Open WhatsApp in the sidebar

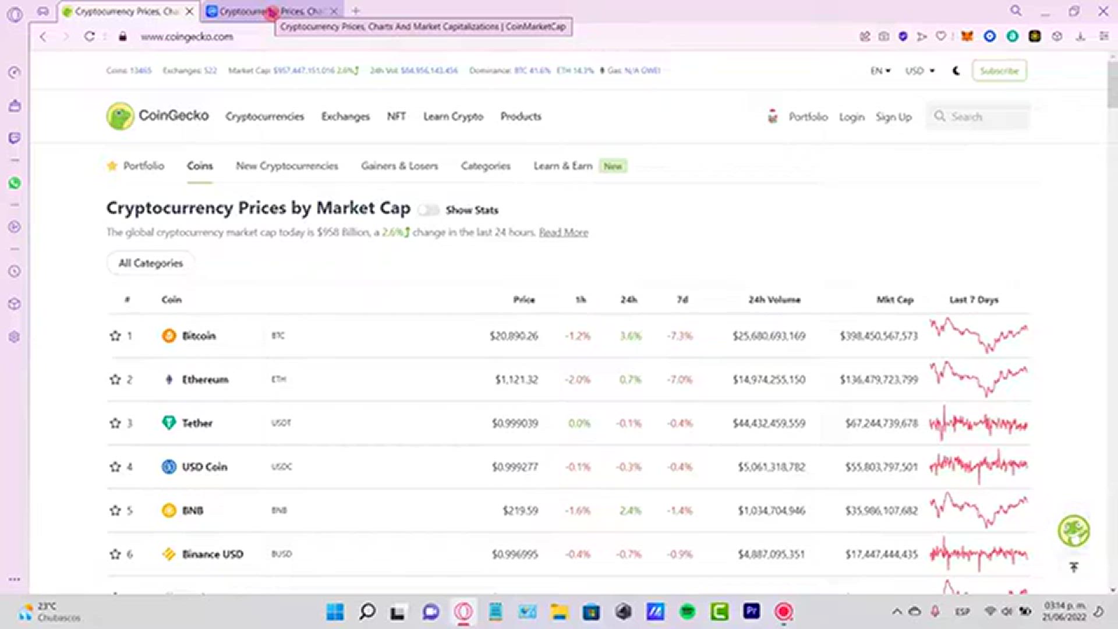click(x=15, y=183)
